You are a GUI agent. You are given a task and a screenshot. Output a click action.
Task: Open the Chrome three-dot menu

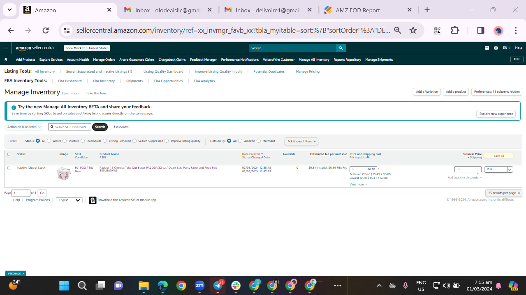[516, 30]
